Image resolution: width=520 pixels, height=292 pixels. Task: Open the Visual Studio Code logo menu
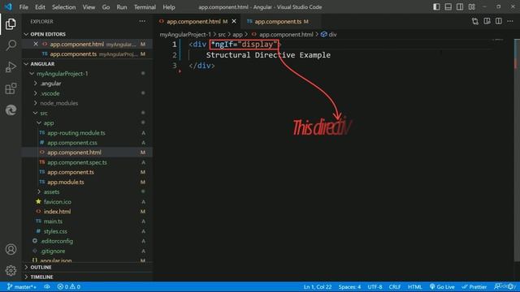8,7
